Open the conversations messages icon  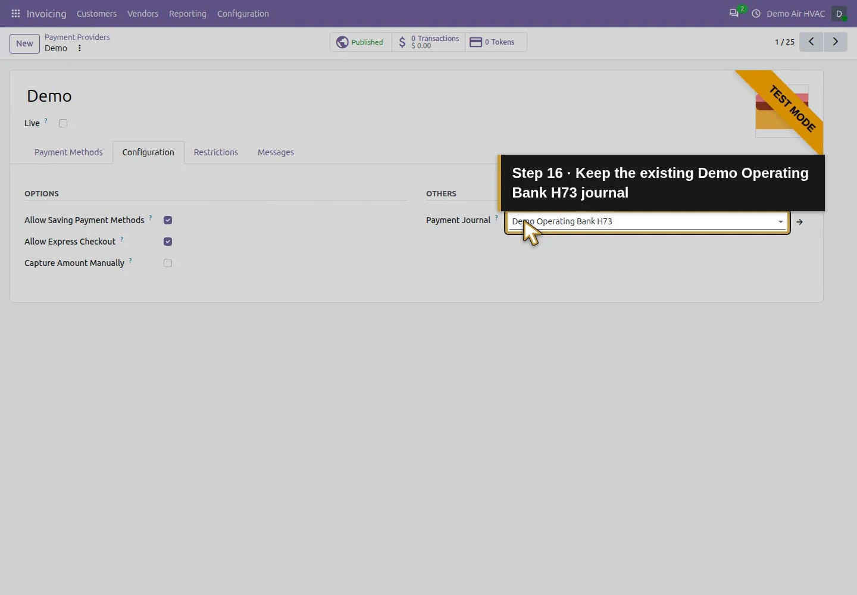coord(734,13)
